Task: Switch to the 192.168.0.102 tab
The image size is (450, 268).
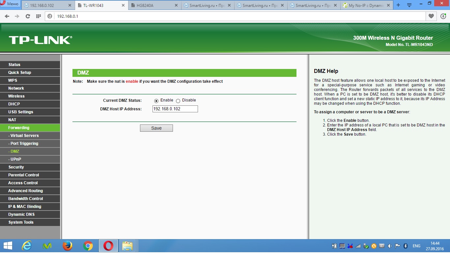Action: pos(48,5)
